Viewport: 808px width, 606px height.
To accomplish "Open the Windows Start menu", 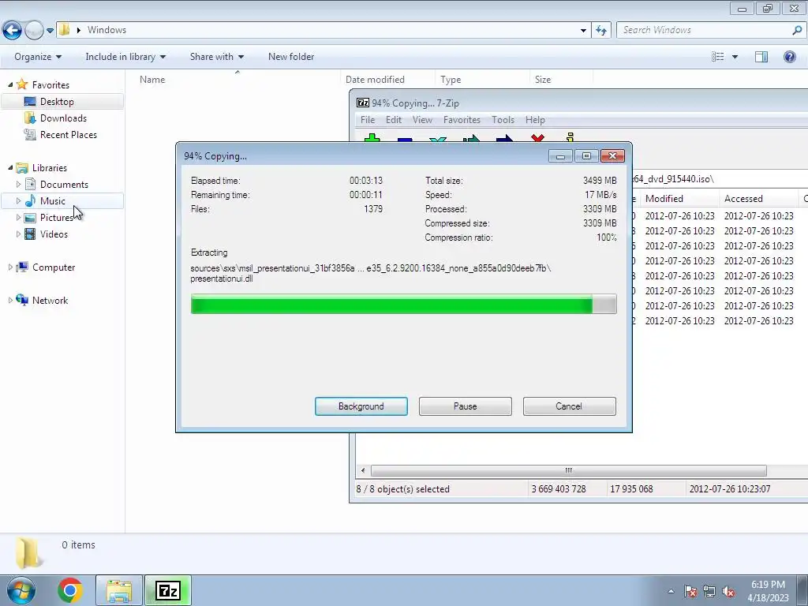I will click(21, 590).
